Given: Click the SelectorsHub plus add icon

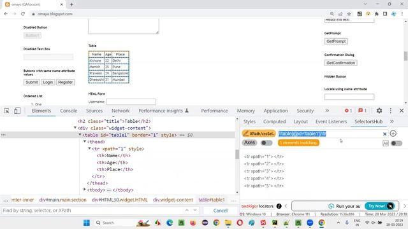Looking at the screenshot, I should 393,134.
